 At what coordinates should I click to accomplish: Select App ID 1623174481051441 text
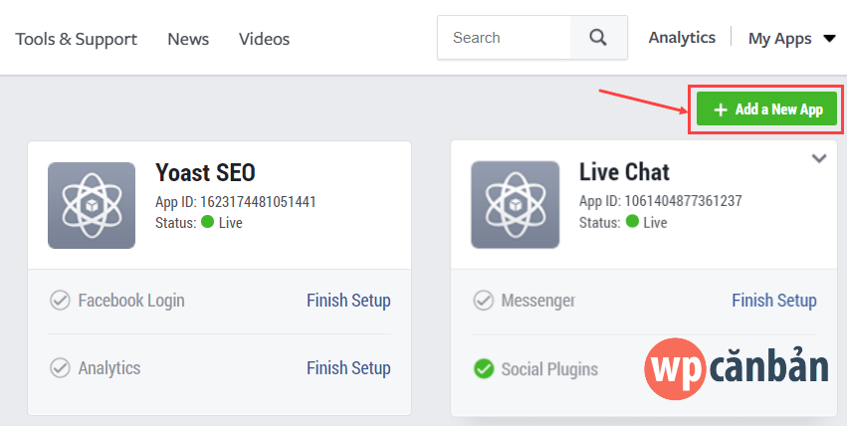tap(236, 202)
